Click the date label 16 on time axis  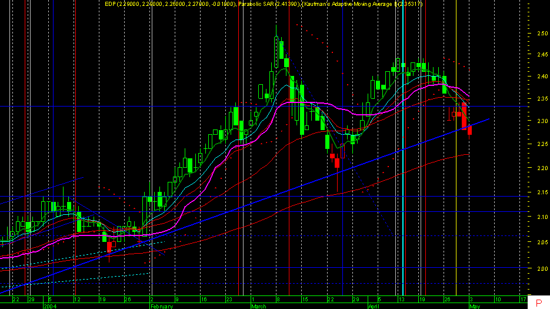(204, 300)
